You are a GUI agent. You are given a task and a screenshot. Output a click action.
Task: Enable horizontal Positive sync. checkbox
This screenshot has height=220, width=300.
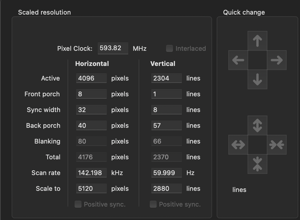pos(78,204)
